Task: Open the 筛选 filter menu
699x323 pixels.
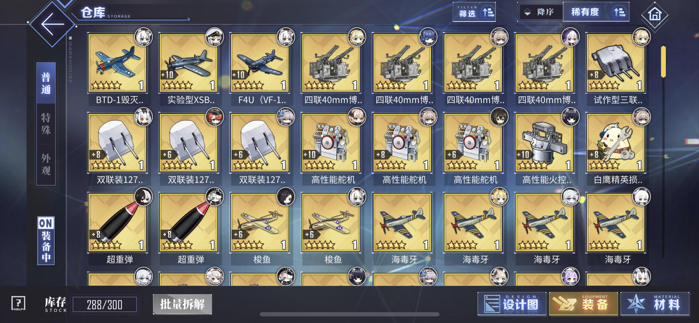Action: [x=474, y=12]
